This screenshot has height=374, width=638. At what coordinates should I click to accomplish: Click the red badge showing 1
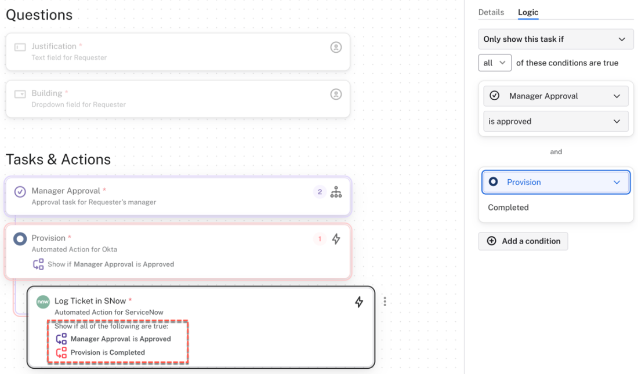[x=320, y=239]
